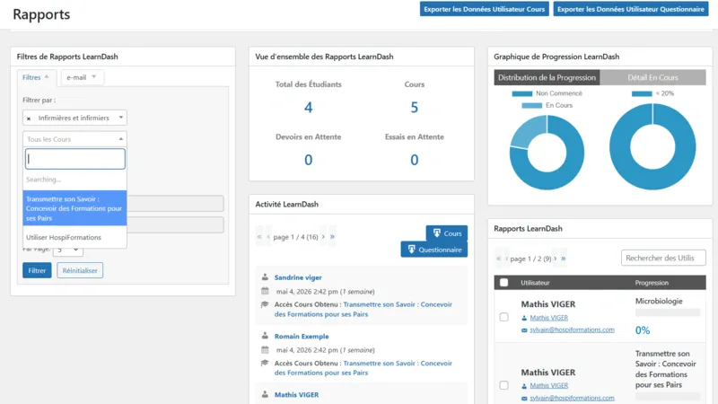This screenshot has height=404, width=718.
Task: Open Mathis VIGER profile link in Transmettre row
Action: tap(548, 386)
